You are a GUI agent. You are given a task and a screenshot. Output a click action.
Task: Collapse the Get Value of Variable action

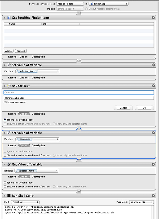click(x=5, y=165)
